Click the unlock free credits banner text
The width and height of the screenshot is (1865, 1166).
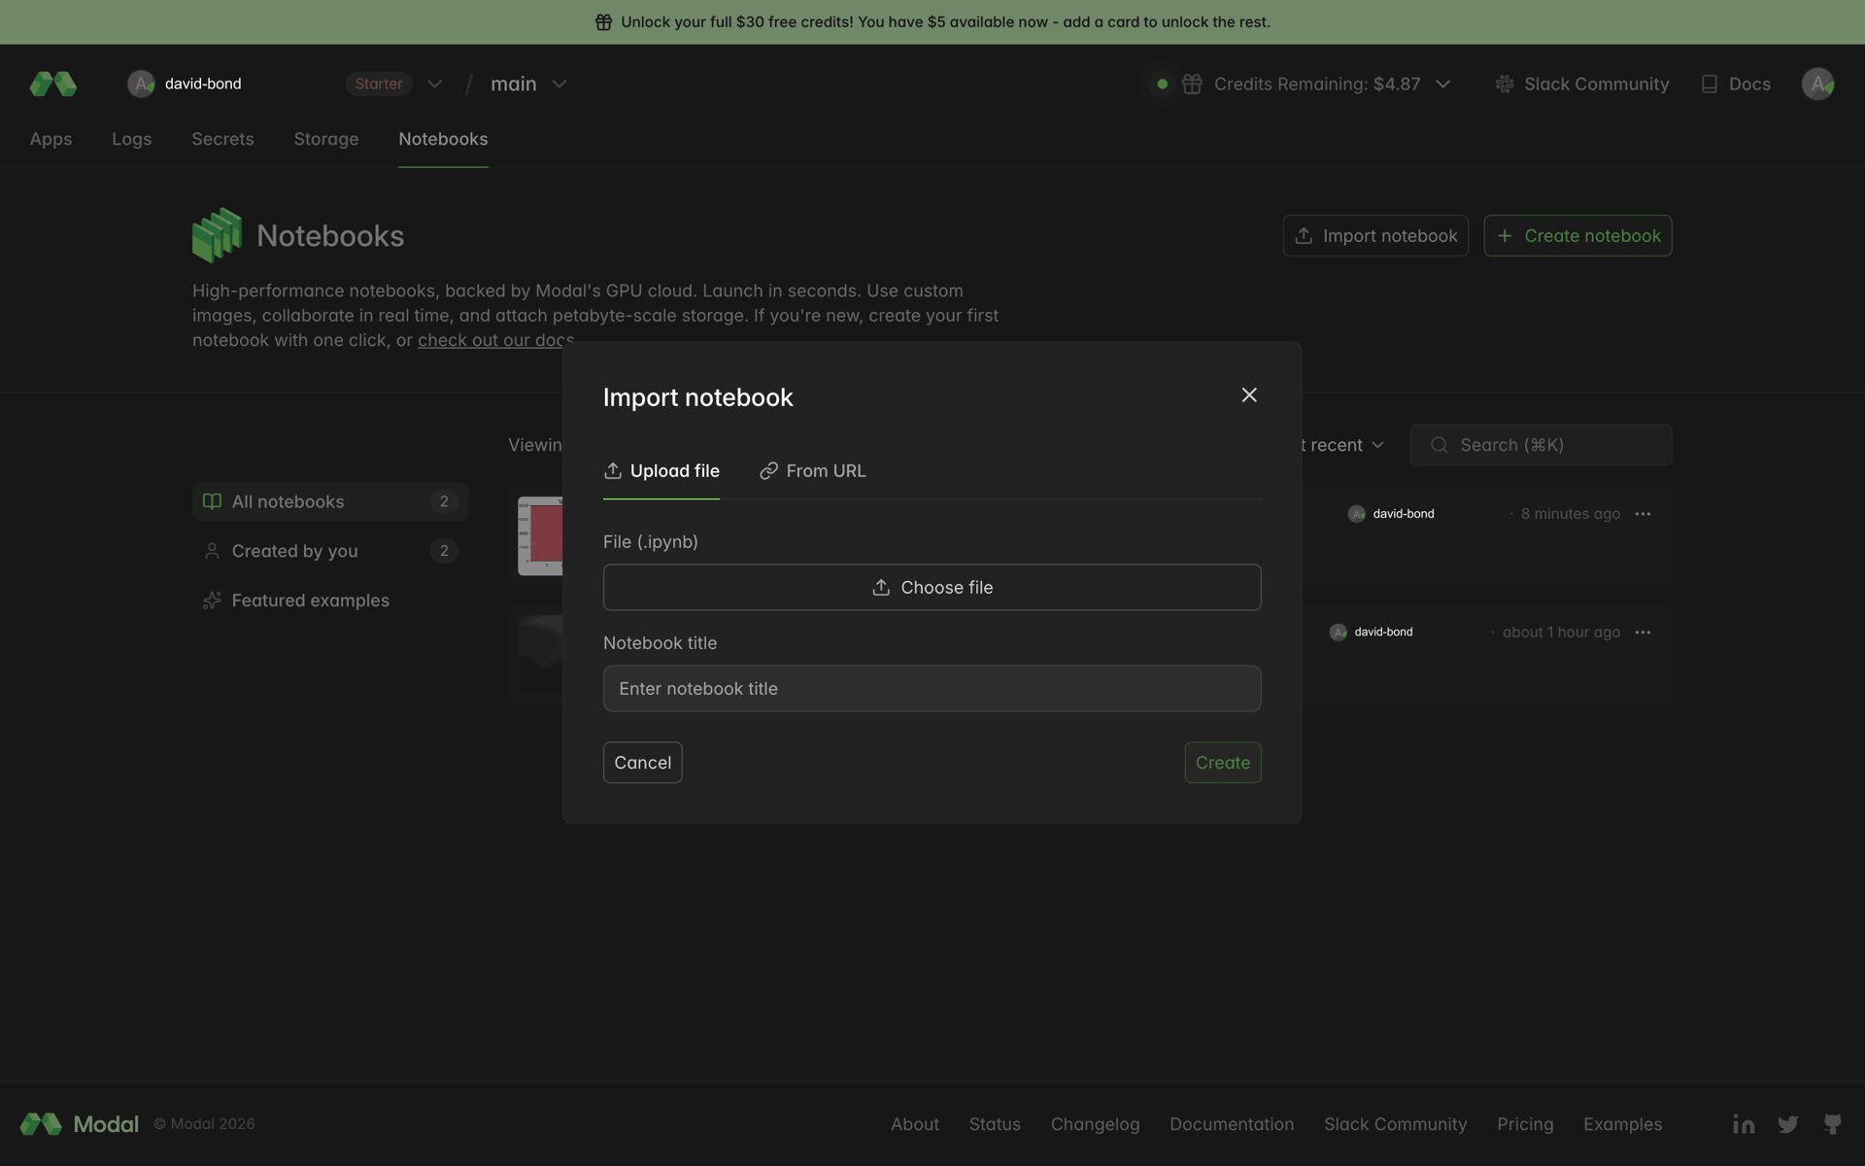tap(945, 22)
